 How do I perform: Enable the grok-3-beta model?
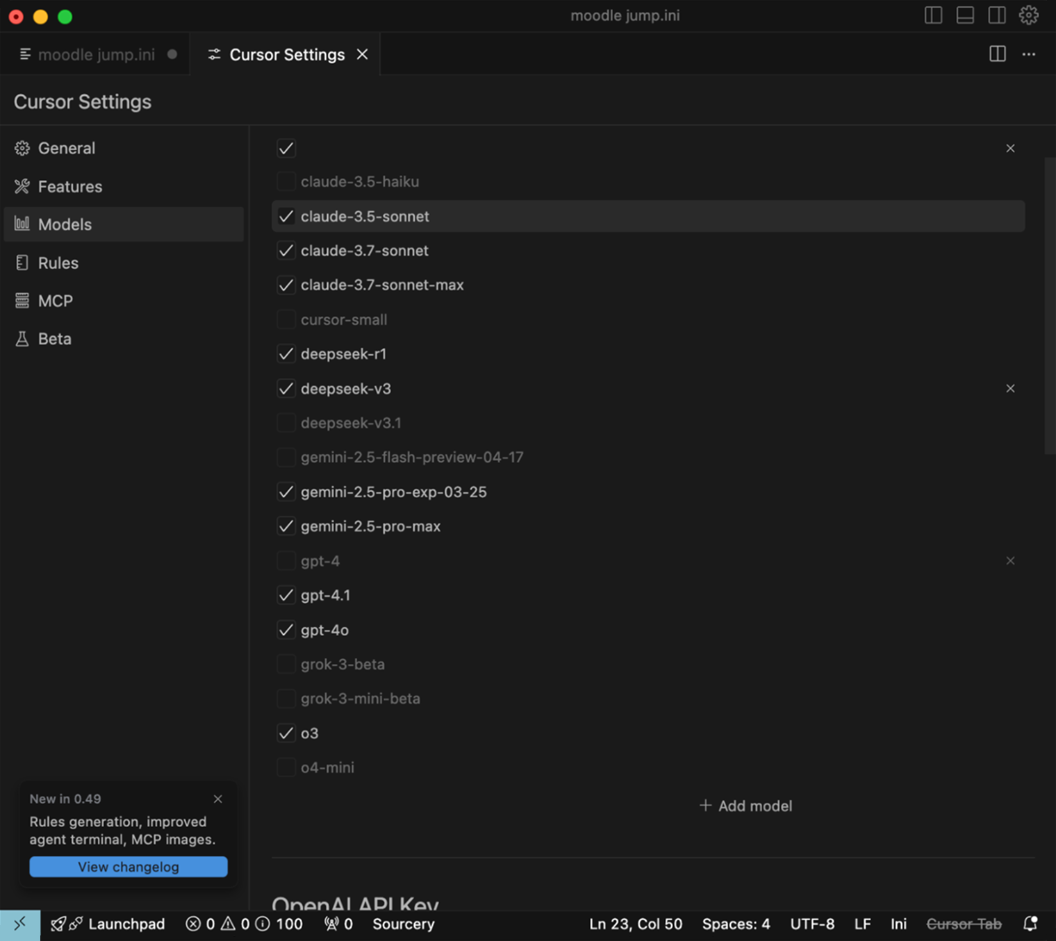tap(286, 664)
